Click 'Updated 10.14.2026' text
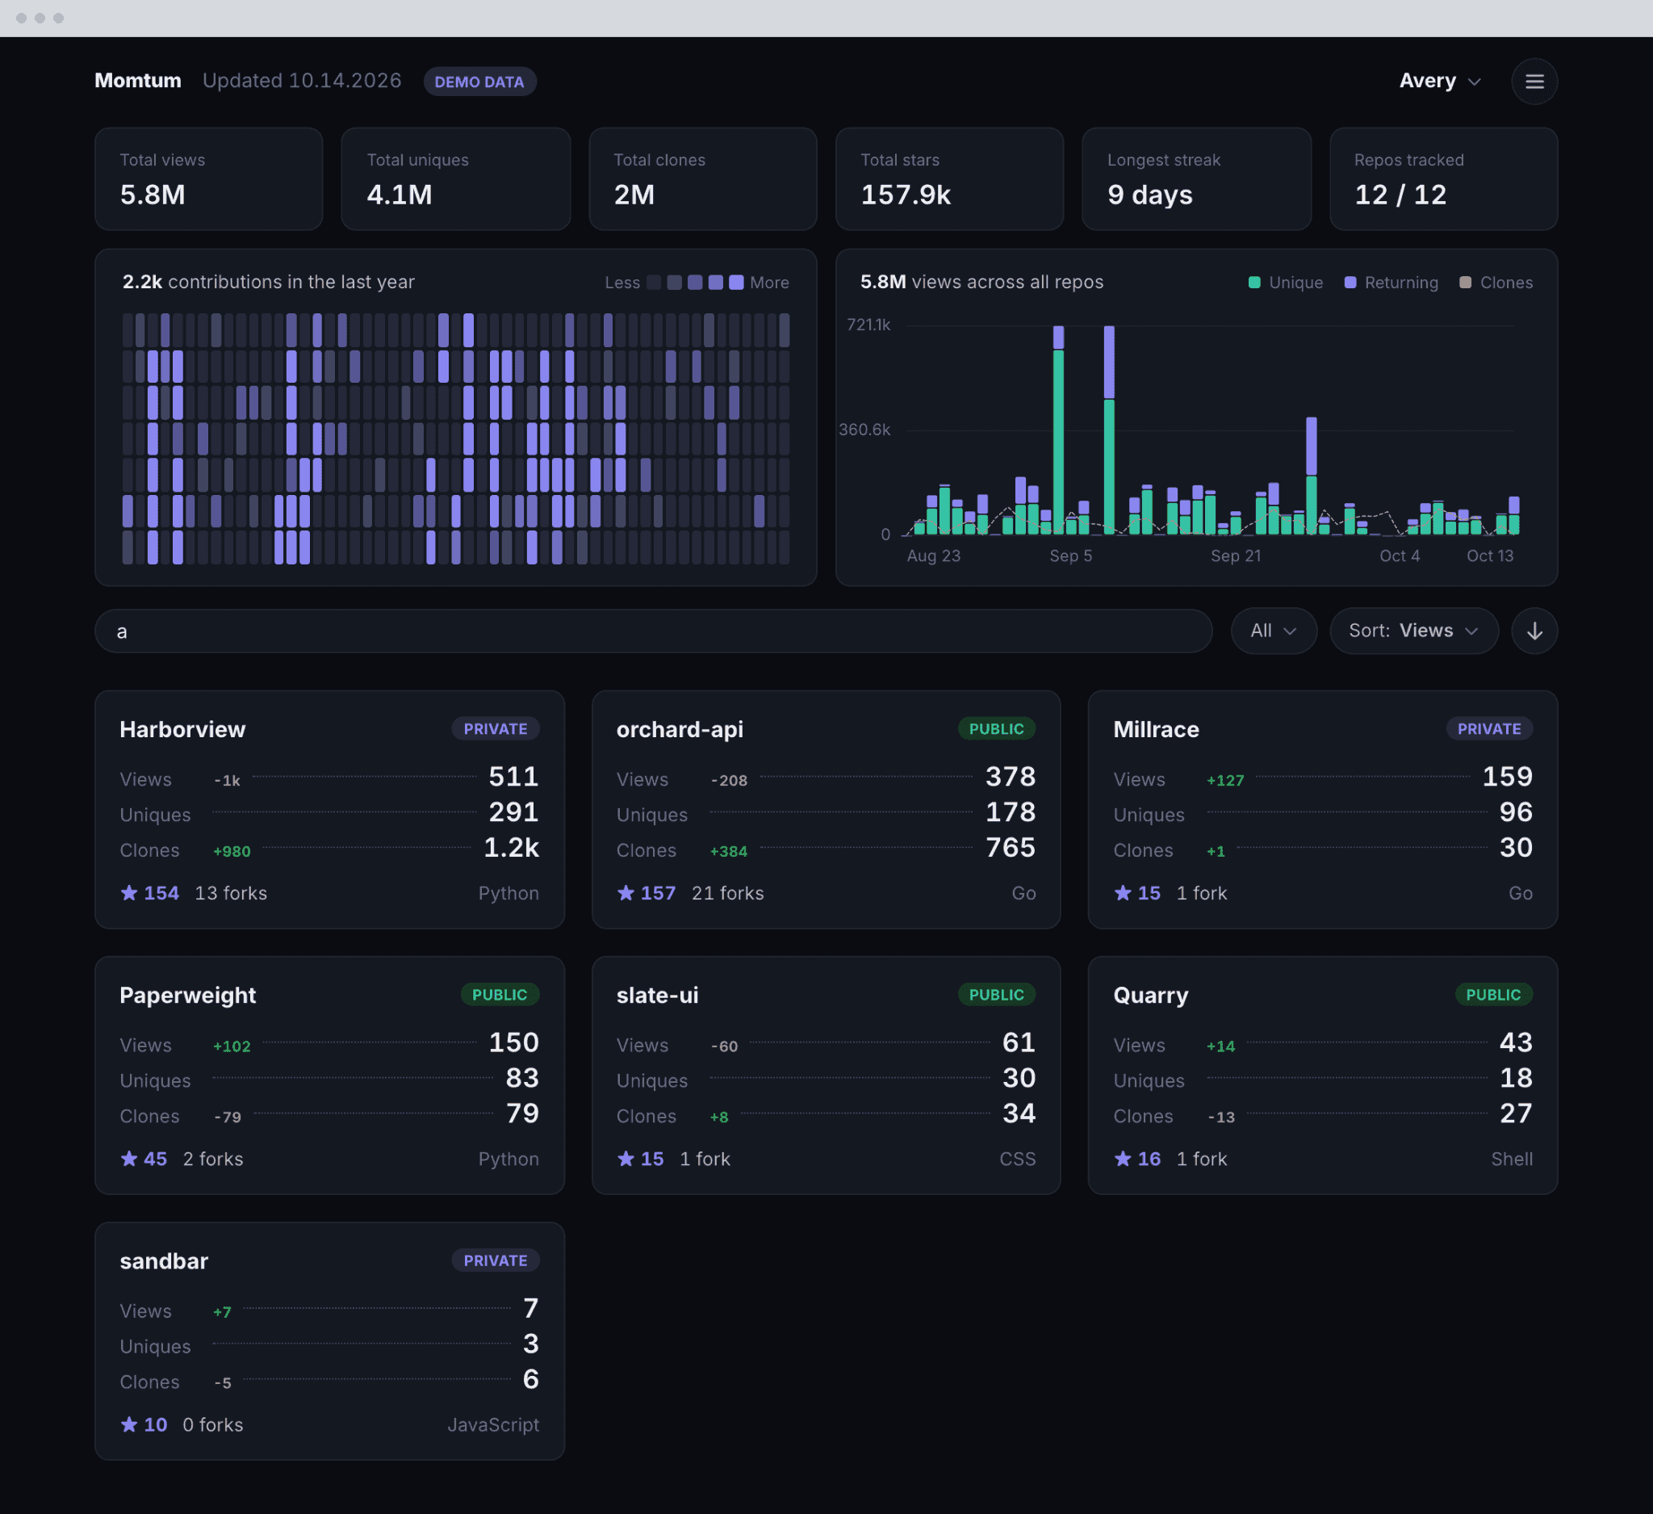Image resolution: width=1653 pixels, height=1514 pixels. (x=302, y=81)
